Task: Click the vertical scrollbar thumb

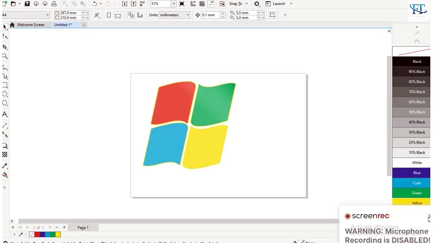Action: [389, 116]
